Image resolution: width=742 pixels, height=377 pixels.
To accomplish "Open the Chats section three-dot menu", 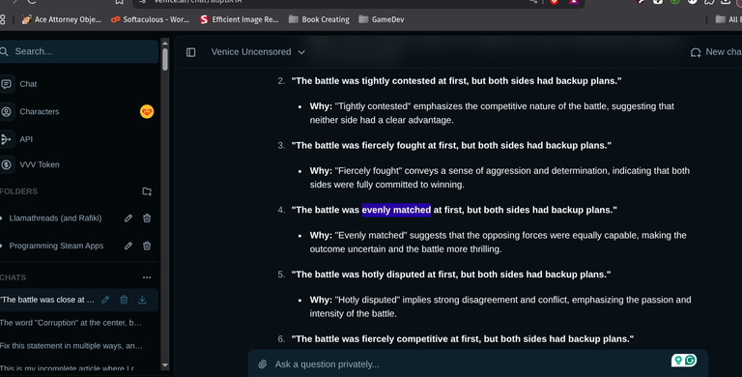I will point(147,277).
